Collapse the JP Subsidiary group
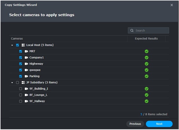This screenshot has width=179, height=130. (x=12, y=82)
